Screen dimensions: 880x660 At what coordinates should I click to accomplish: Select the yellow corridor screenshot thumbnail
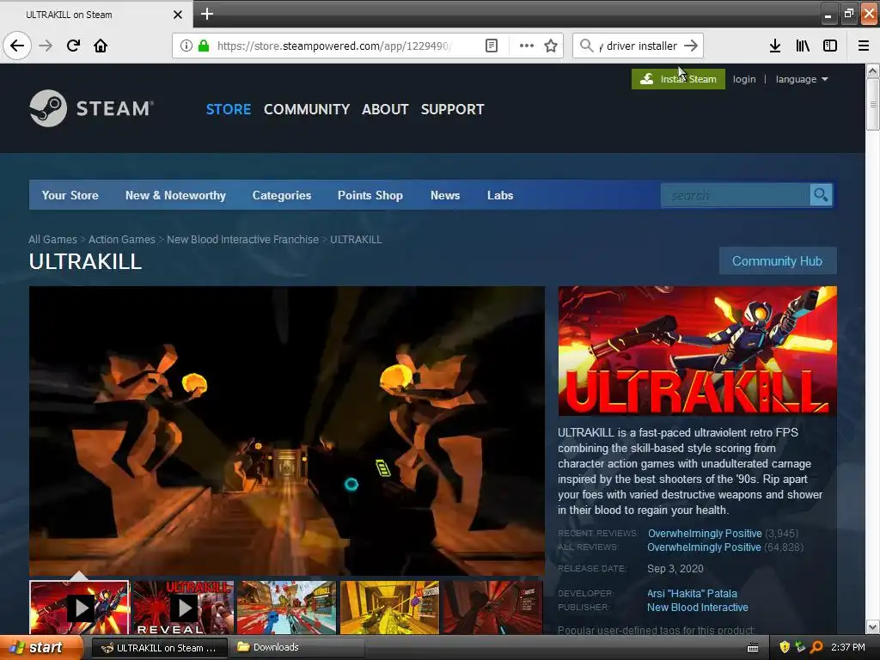click(389, 608)
